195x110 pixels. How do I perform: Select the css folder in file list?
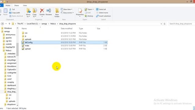click(64, 33)
